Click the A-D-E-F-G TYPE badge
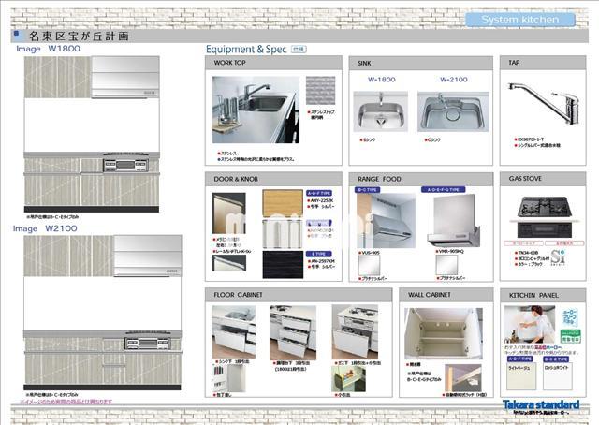Screen dimensions: 599x425 [x=443, y=190]
